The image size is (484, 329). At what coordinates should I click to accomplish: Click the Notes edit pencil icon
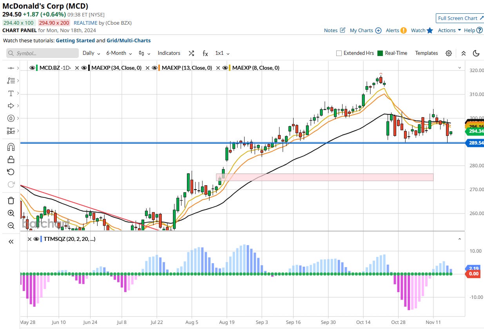(343, 30)
